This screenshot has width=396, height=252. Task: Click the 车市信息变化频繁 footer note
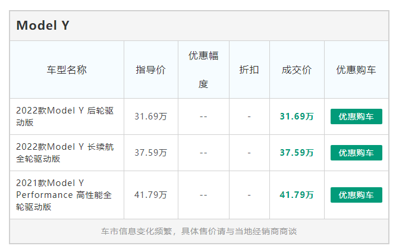199,231
